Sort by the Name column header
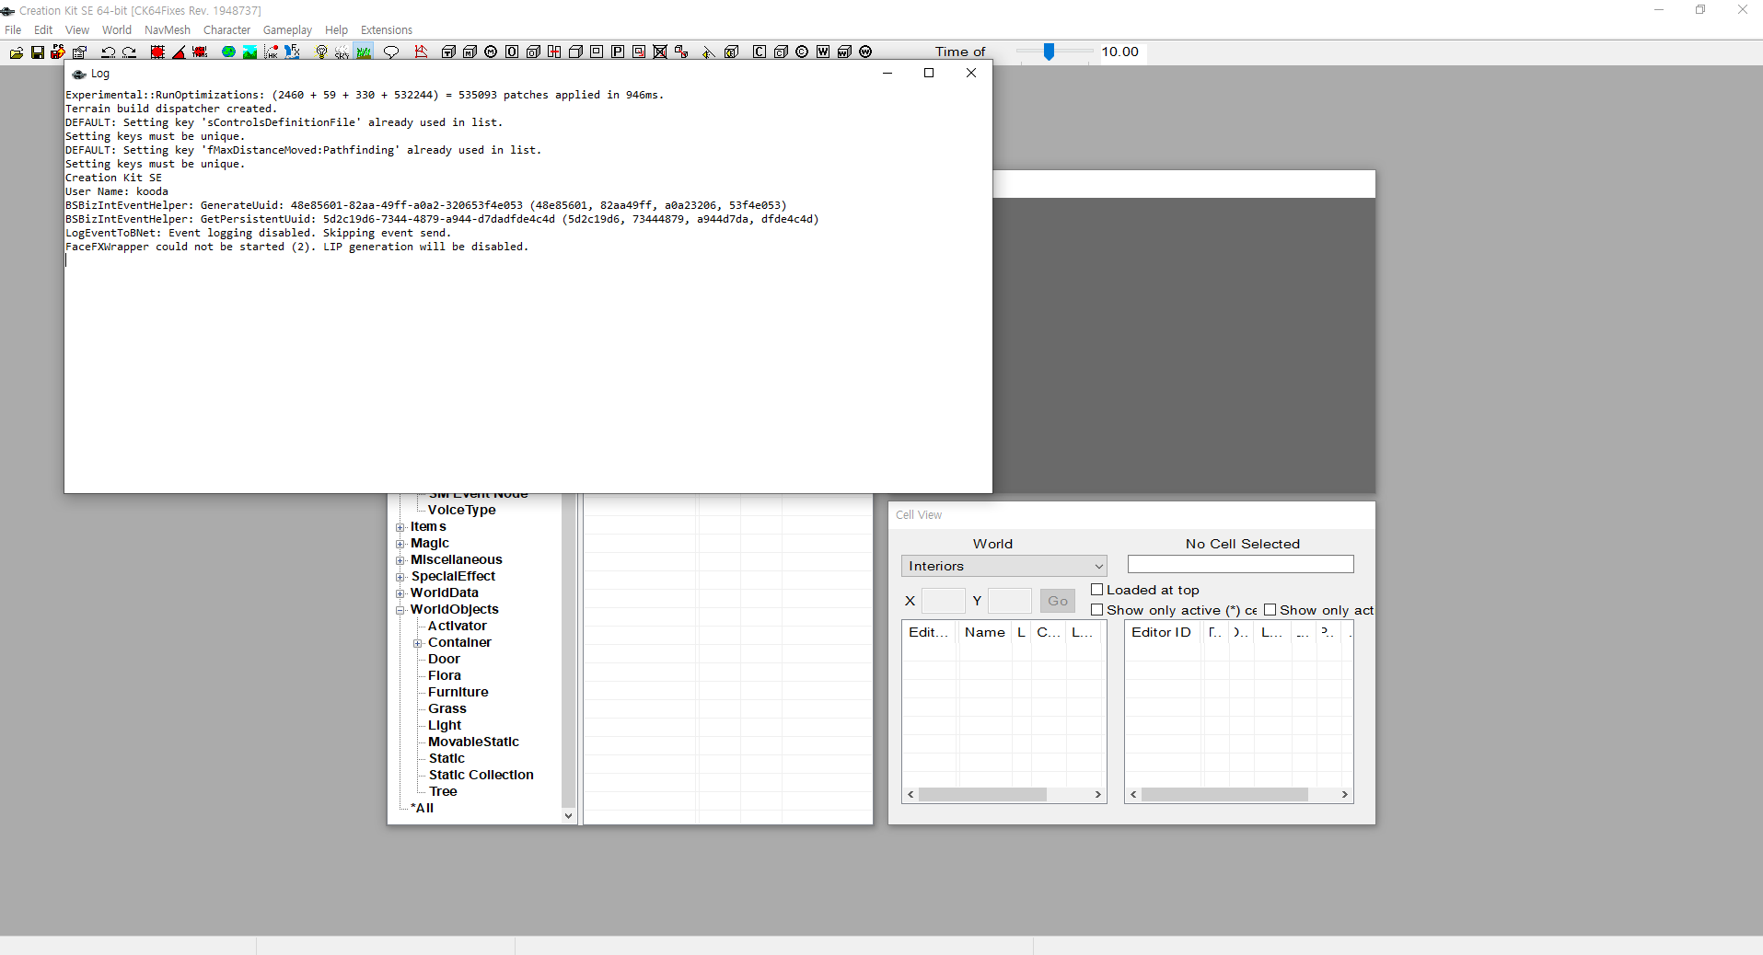The height and width of the screenshot is (955, 1763). pyautogui.click(x=984, y=632)
